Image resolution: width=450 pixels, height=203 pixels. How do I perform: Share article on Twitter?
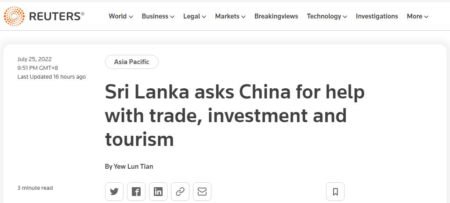114,192
